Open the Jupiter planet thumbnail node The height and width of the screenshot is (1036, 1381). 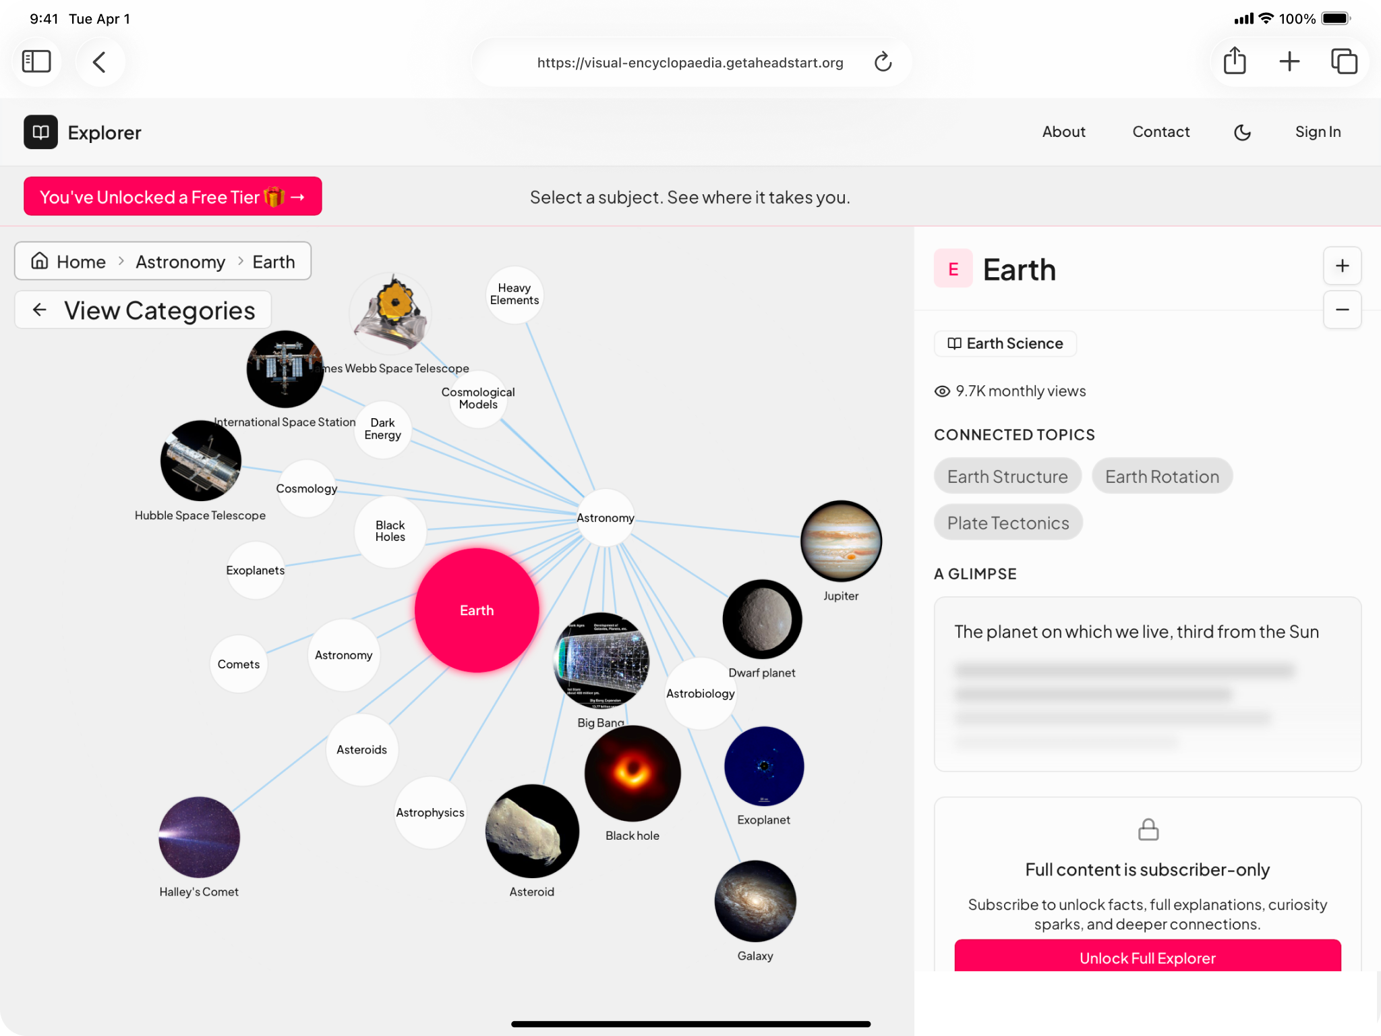[x=841, y=541]
